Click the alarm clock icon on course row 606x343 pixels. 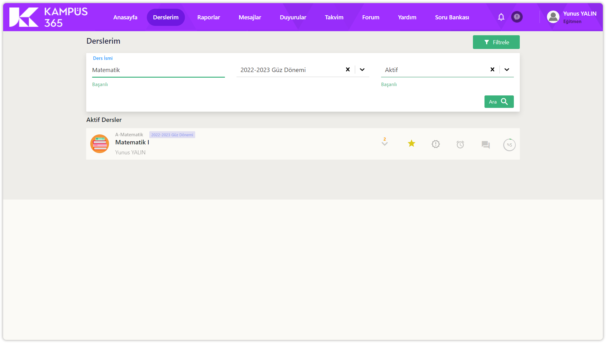coord(460,144)
